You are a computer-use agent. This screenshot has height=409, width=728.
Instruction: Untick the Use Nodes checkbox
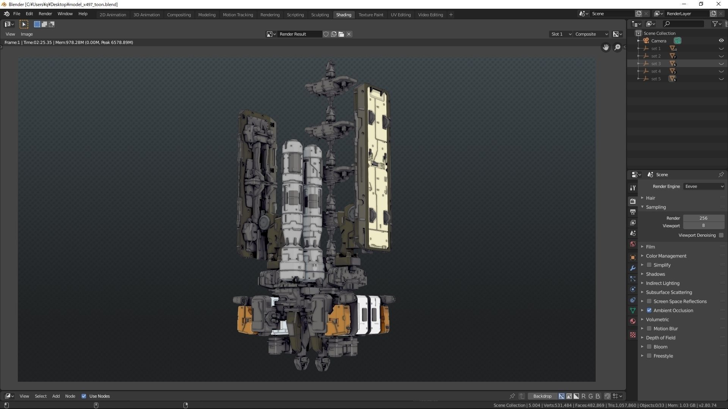(84, 396)
